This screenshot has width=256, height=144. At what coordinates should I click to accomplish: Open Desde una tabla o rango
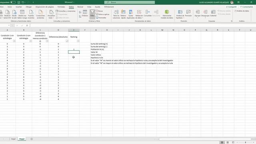[x=22, y=14]
